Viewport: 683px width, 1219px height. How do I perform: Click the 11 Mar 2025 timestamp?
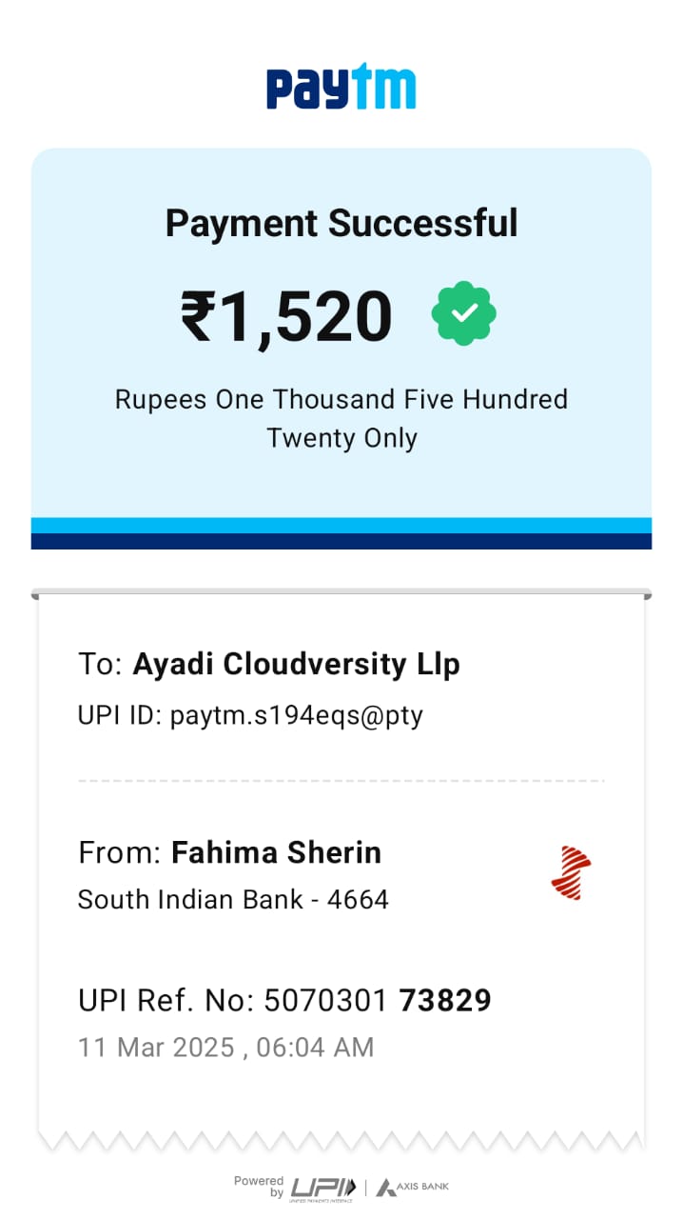(225, 1047)
